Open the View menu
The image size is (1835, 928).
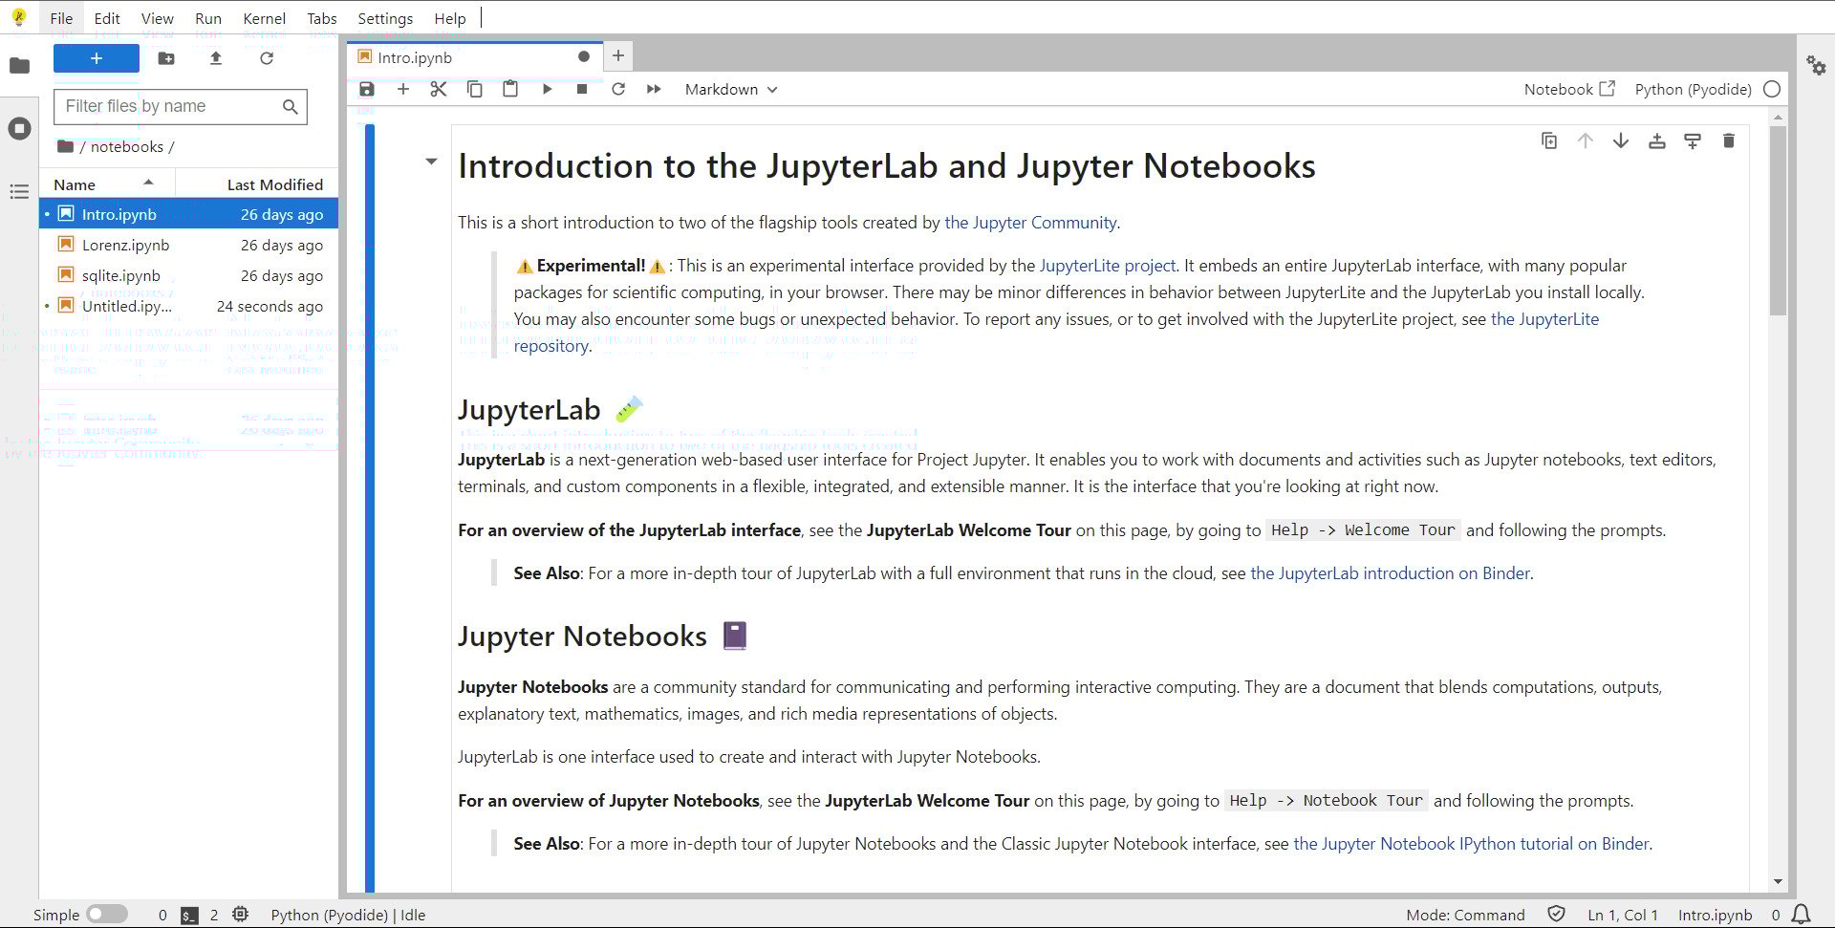tap(158, 18)
